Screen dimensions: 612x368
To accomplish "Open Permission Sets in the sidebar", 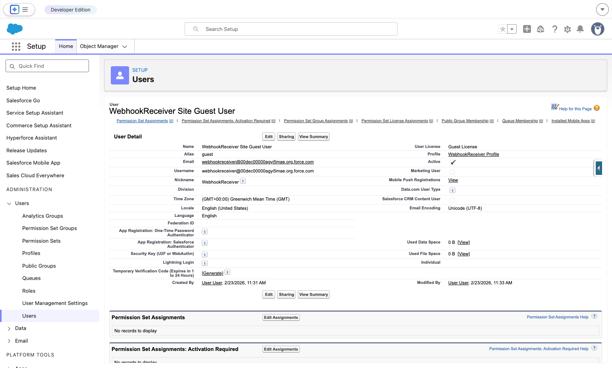I will (41, 241).
